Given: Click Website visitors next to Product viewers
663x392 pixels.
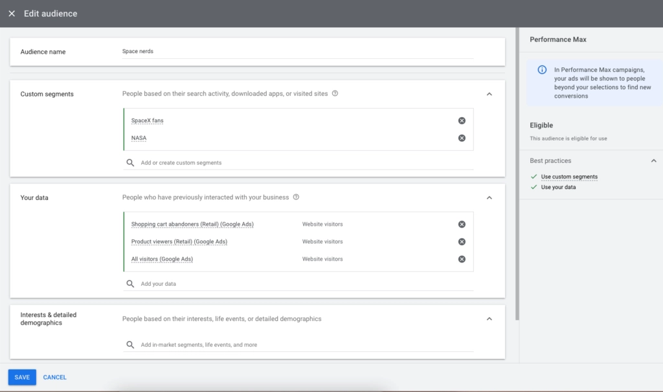Looking at the screenshot, I should pos(322,242).
